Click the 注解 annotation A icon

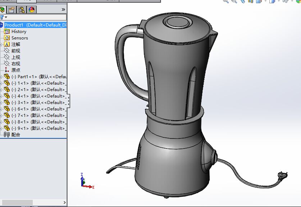click(7, 44)
